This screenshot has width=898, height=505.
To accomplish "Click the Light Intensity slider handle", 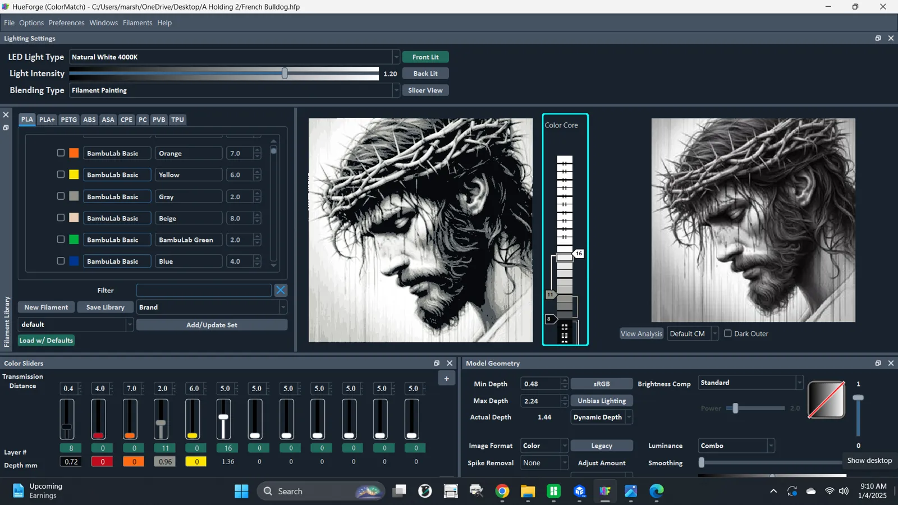I will (285, 74).
